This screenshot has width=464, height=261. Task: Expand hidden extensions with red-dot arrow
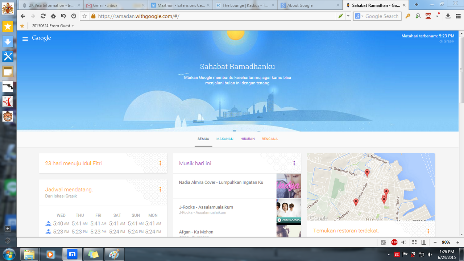438,15
